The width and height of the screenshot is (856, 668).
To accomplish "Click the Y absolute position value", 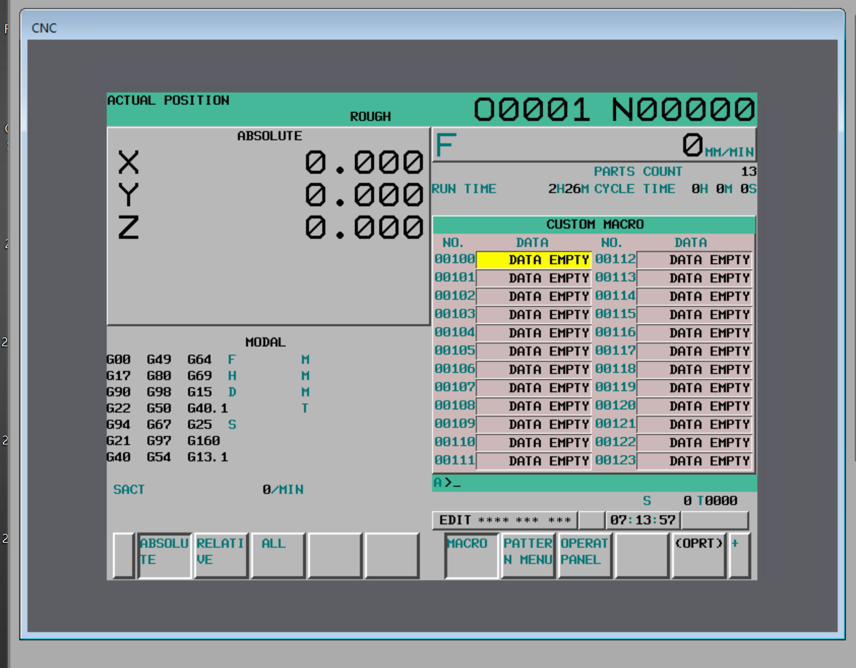I will tap(365, 195).
